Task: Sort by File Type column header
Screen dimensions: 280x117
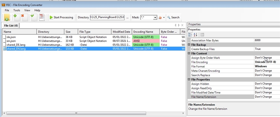Action: [x=95, y=32]
